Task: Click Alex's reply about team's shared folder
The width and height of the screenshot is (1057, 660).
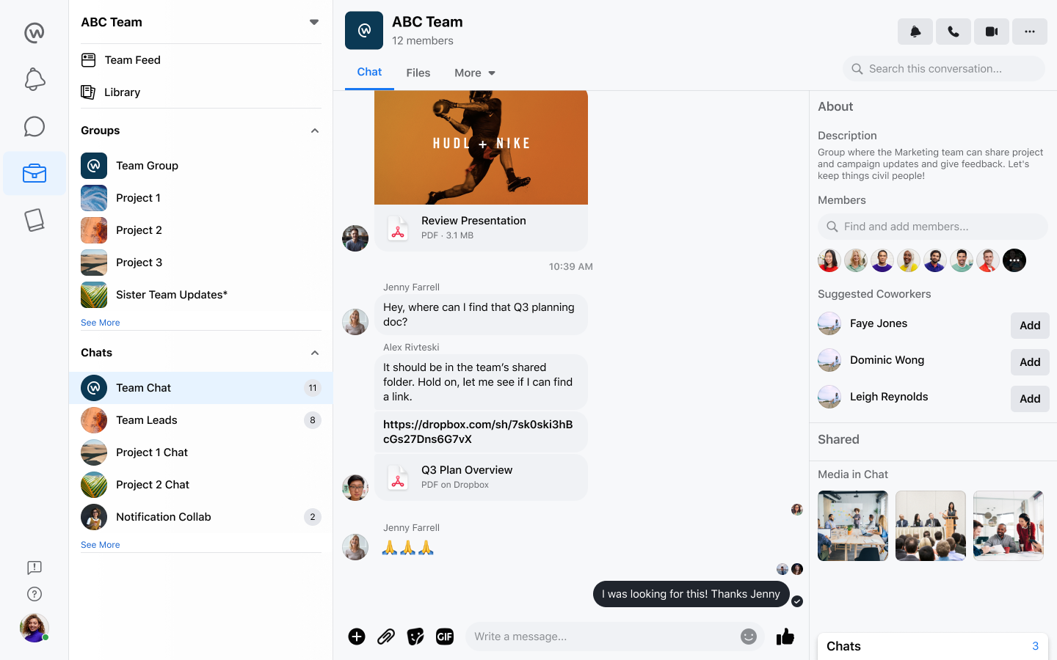Action: 481,382
